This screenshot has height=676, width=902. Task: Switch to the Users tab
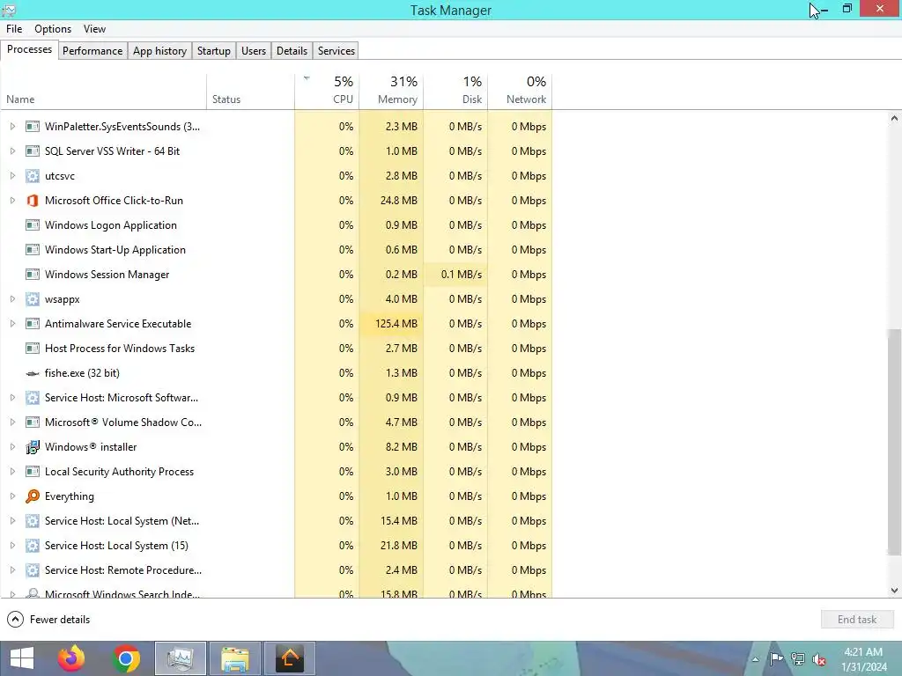(x=254, y=50)
